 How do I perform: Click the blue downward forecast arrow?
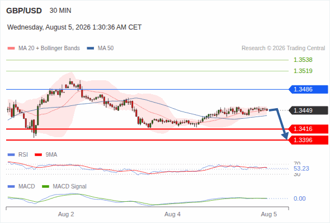(280, 123)
